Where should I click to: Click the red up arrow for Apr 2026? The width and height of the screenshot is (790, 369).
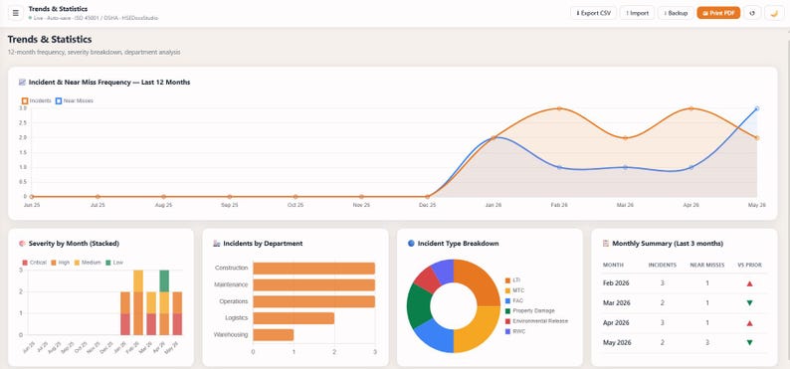(x=749, y=323)
